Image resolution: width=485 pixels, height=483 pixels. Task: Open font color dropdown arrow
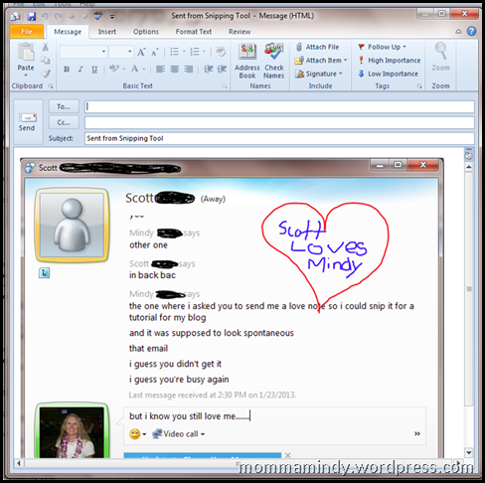(x=144, y=69)
